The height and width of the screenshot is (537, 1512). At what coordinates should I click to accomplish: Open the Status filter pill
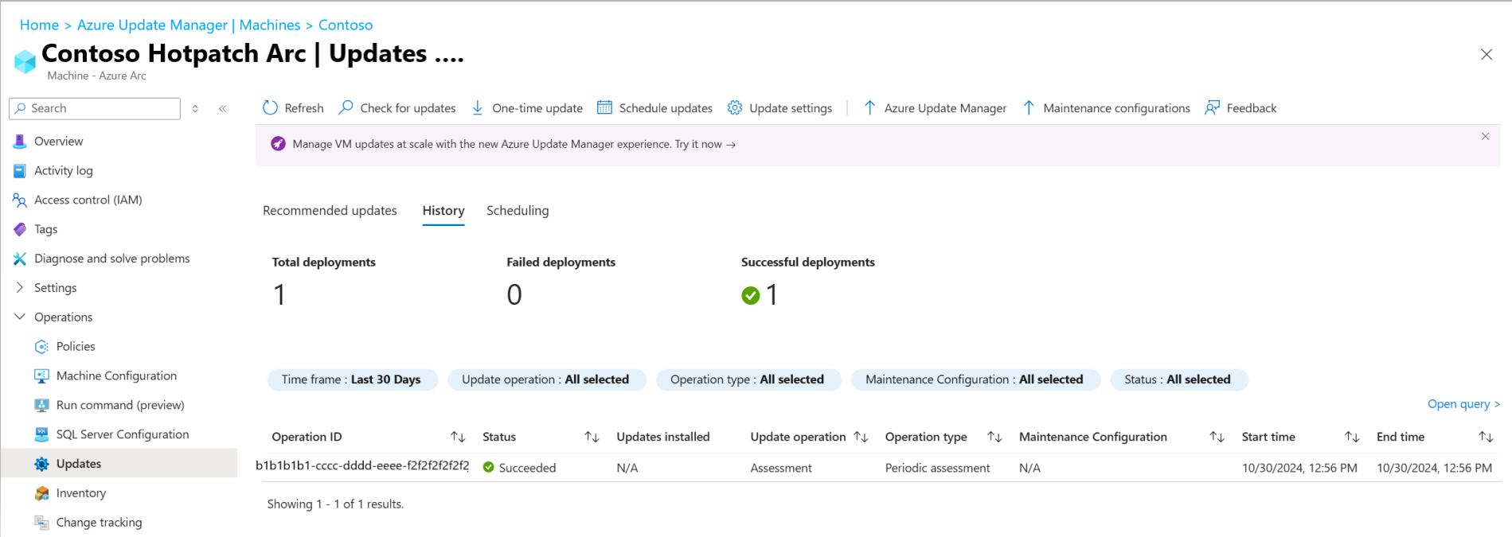coord(1178,379)
